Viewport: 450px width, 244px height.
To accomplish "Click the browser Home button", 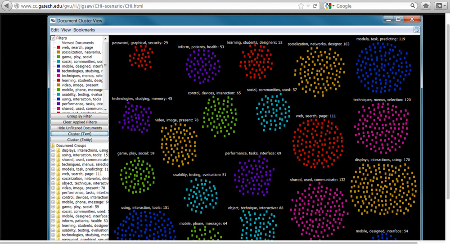I will [x=426, y=6].
